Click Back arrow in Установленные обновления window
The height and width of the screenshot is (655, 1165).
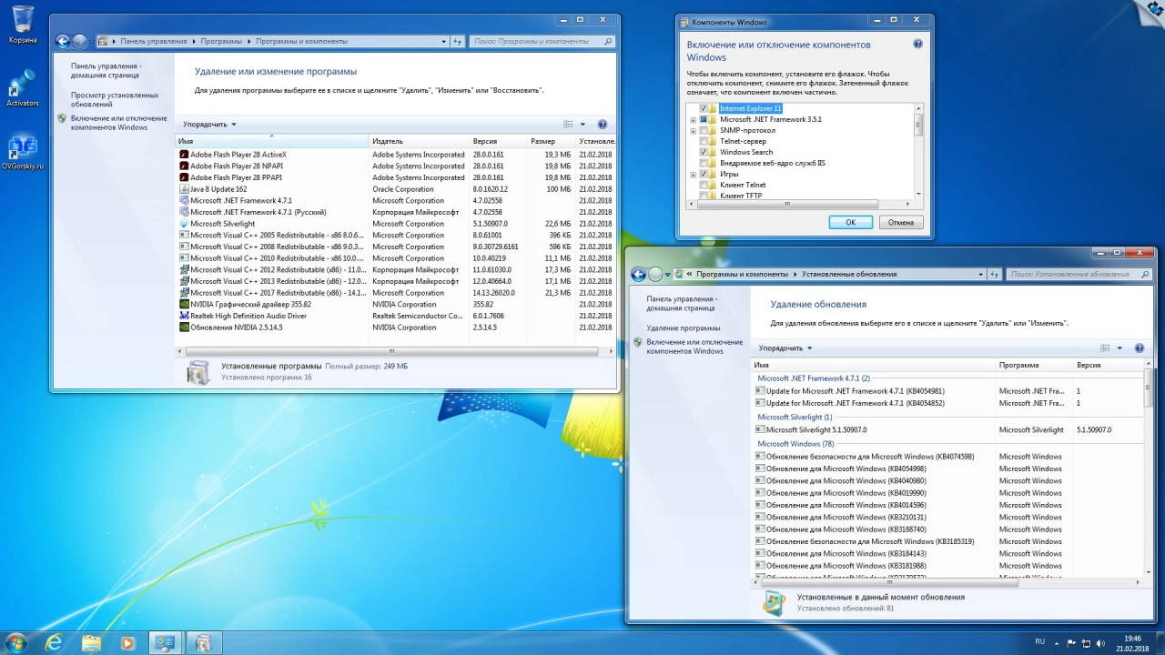[638, 274]
